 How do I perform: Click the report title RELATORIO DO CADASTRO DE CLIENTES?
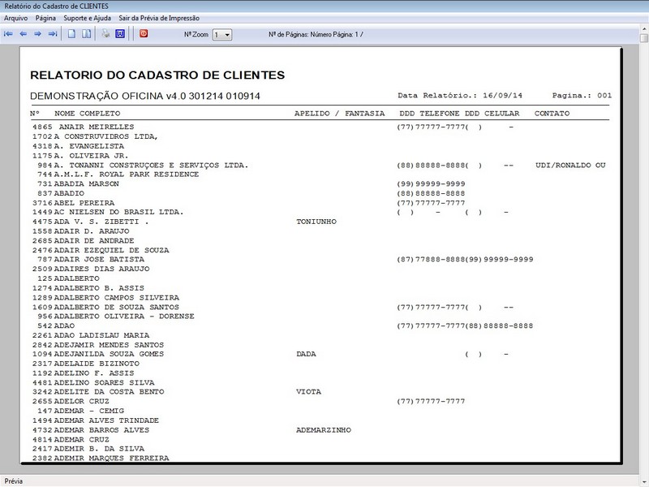[x=157, y=75]
